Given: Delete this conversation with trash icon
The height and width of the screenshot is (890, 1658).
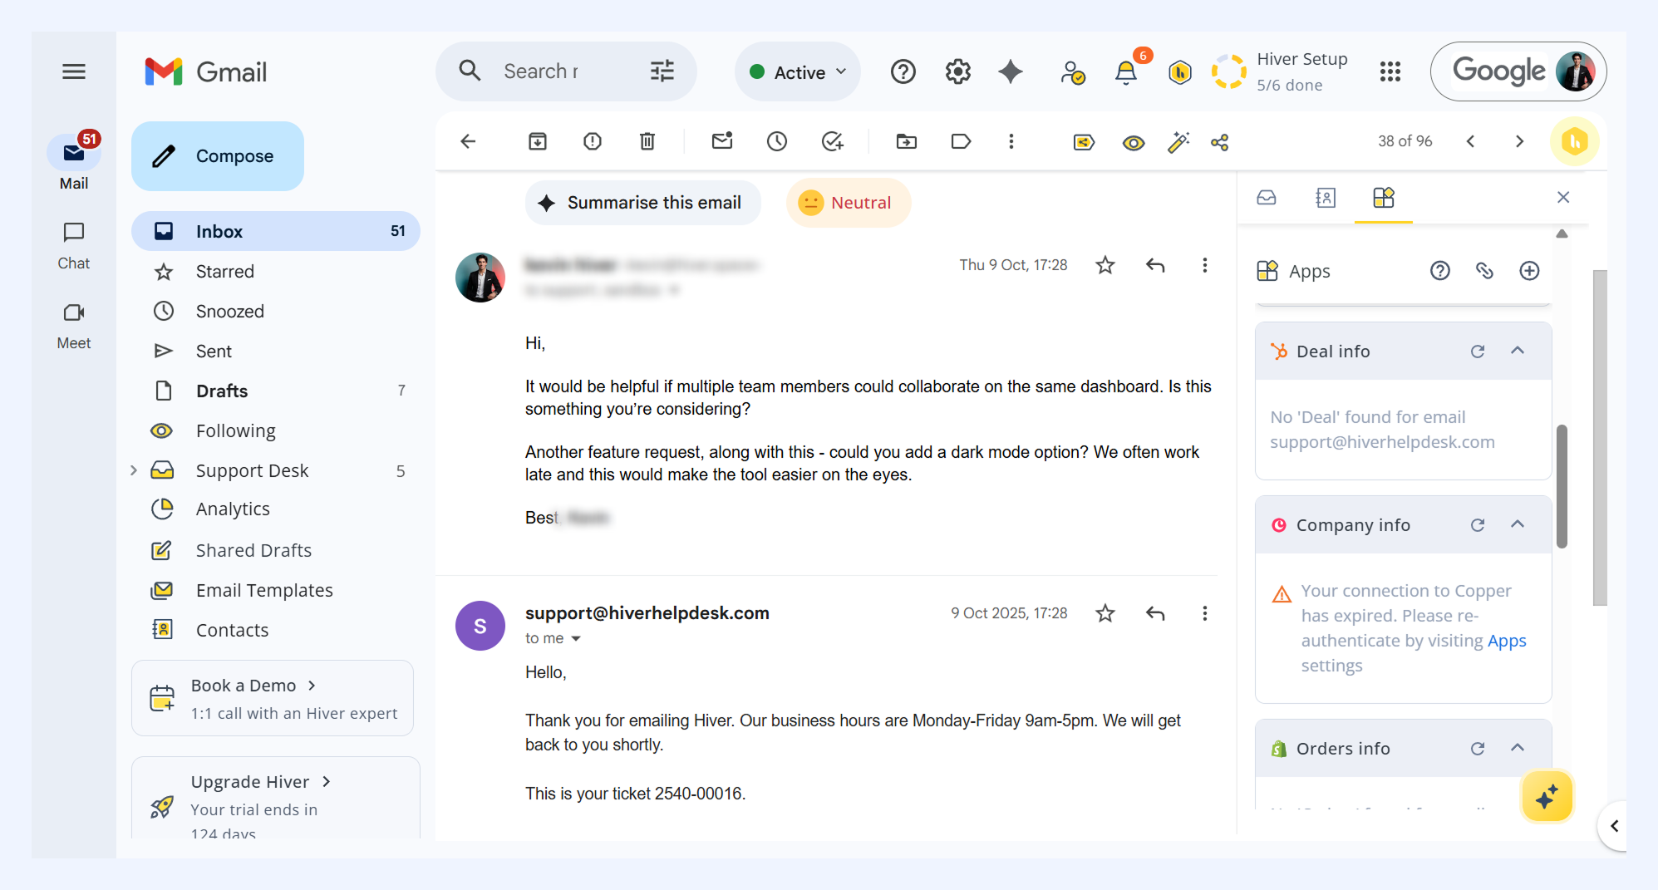Looking at the screenshot, I should point(647,141).
